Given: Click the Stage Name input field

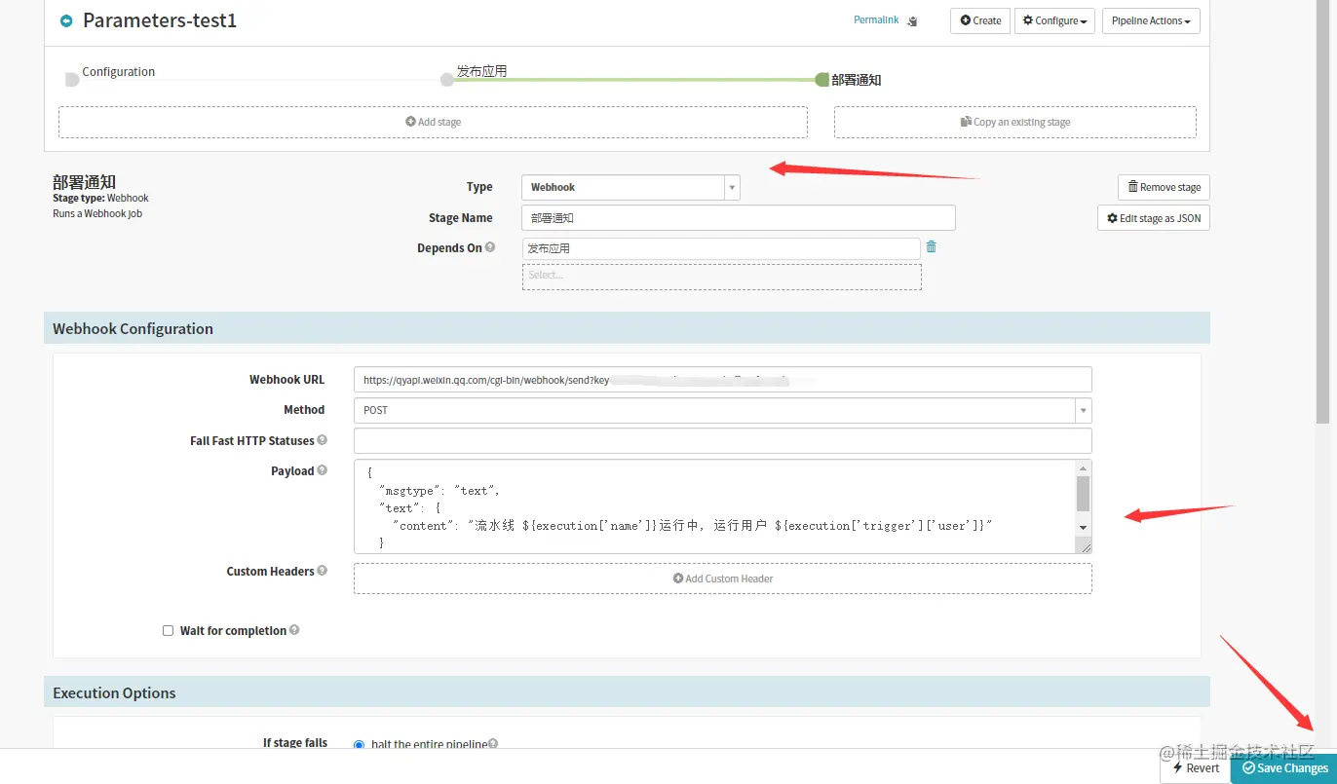Looking at the screenshot, I should point(739,218).
